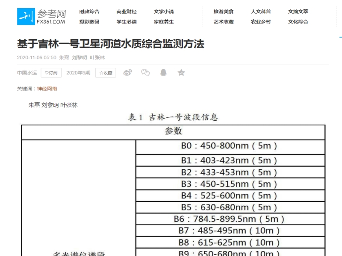Open the 文摘文萃 category
Screen dimensions: 342x256
(x=298, y=12)
